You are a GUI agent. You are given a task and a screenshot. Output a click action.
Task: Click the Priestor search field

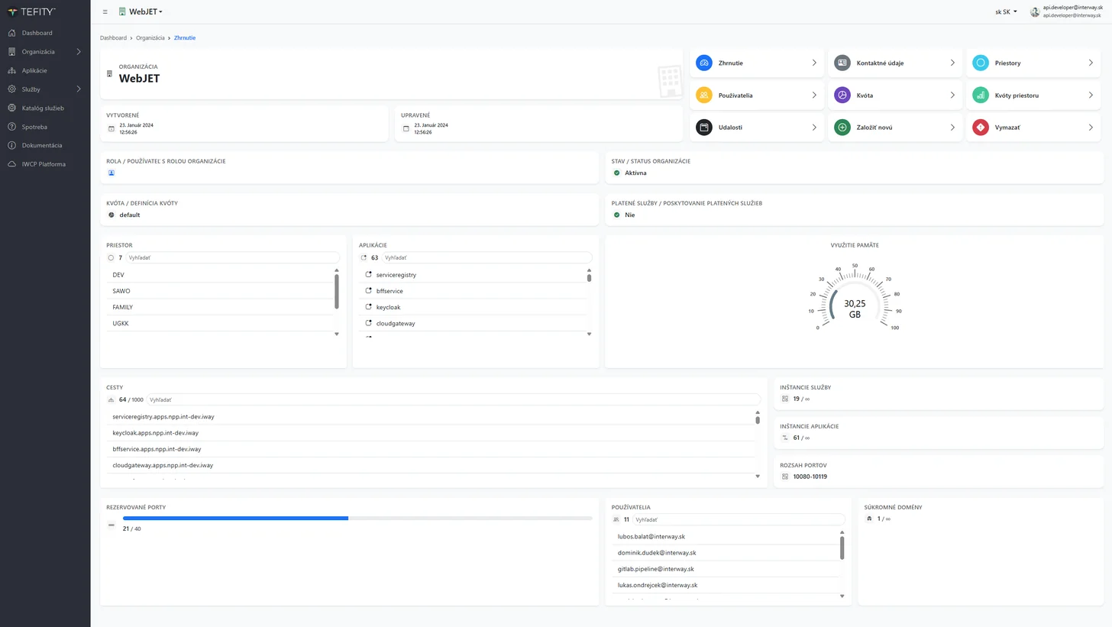(232, 258)
